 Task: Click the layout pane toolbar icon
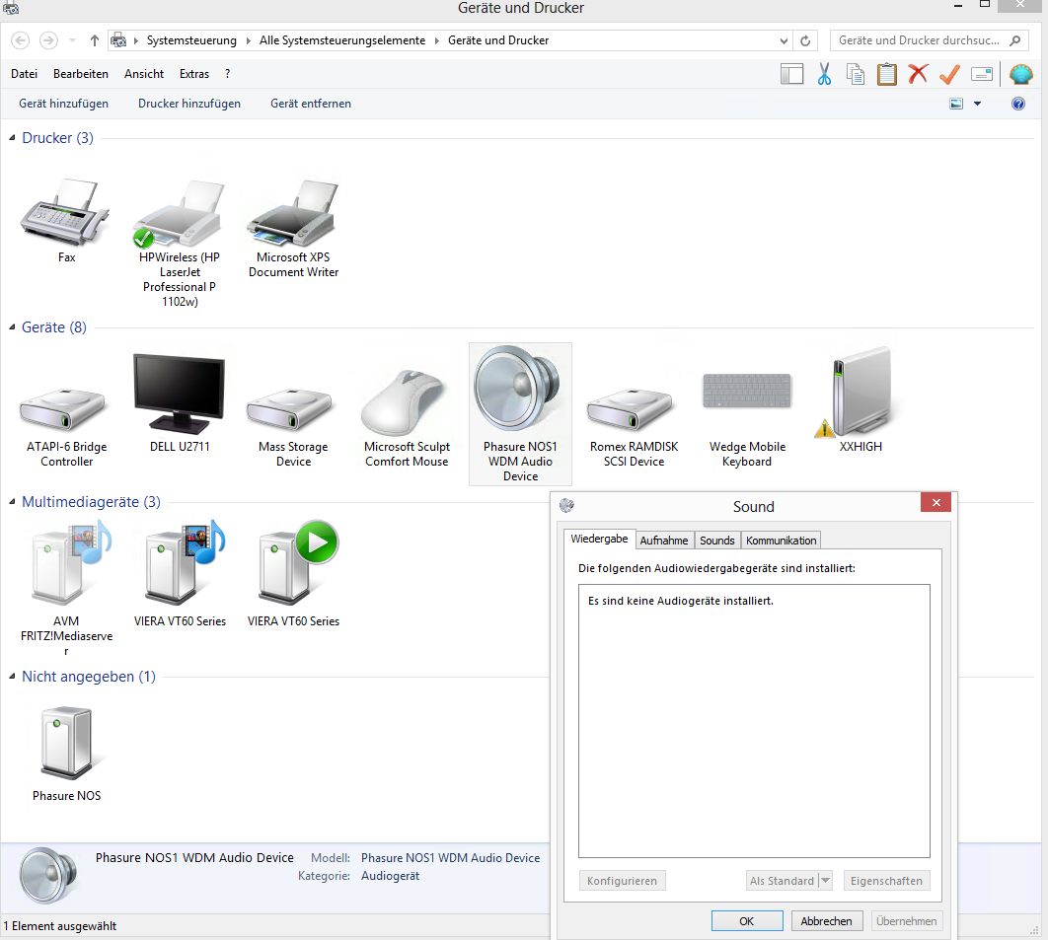click(x=792, y=74)
